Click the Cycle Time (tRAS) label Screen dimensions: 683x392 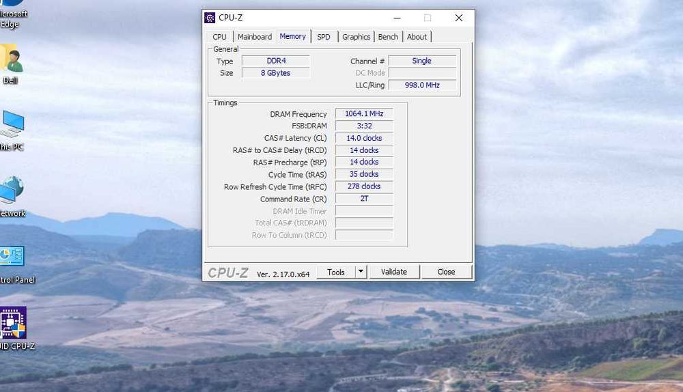click(x=298, y=175)
